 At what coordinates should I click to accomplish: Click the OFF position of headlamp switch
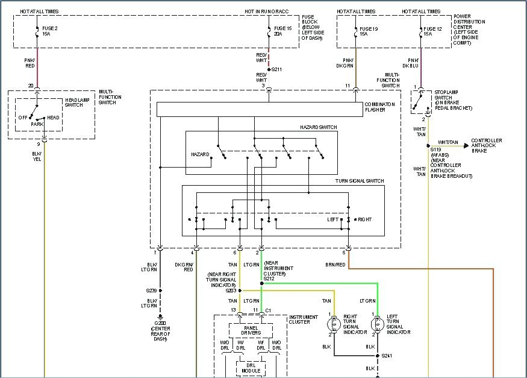pos(23,118)
